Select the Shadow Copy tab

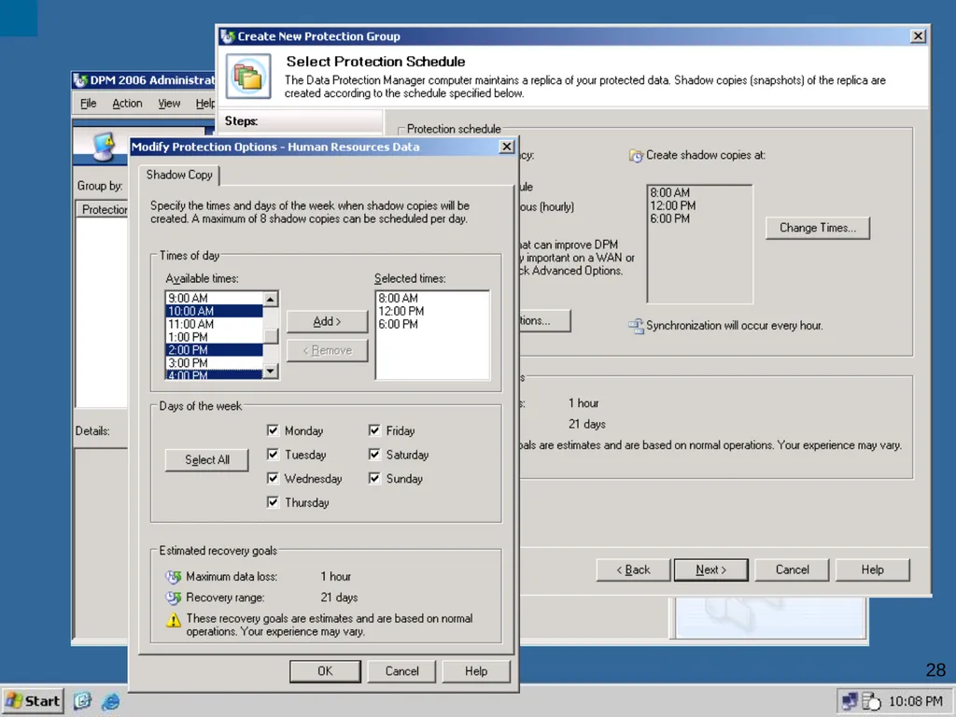[x=179, y=175]
